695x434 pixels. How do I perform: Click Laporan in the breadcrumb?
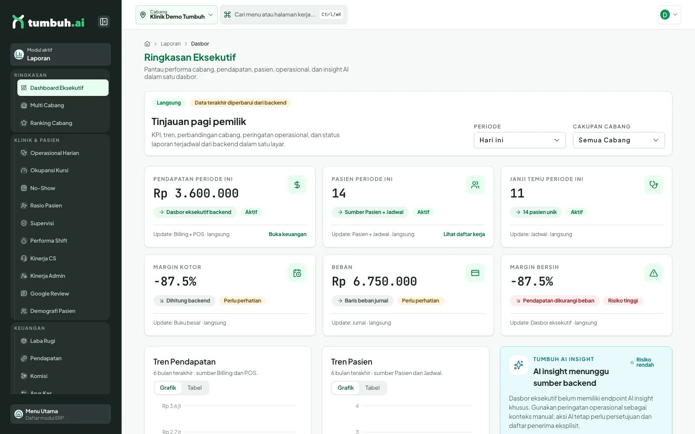tap(171, 44)
